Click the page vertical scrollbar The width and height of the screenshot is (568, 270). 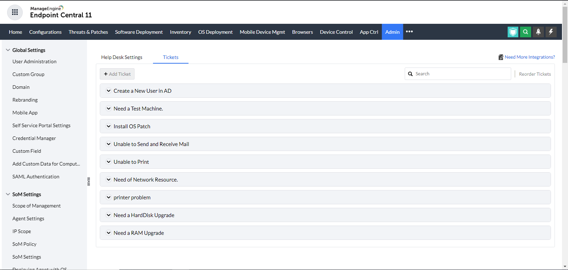click(x=565, y=36)
